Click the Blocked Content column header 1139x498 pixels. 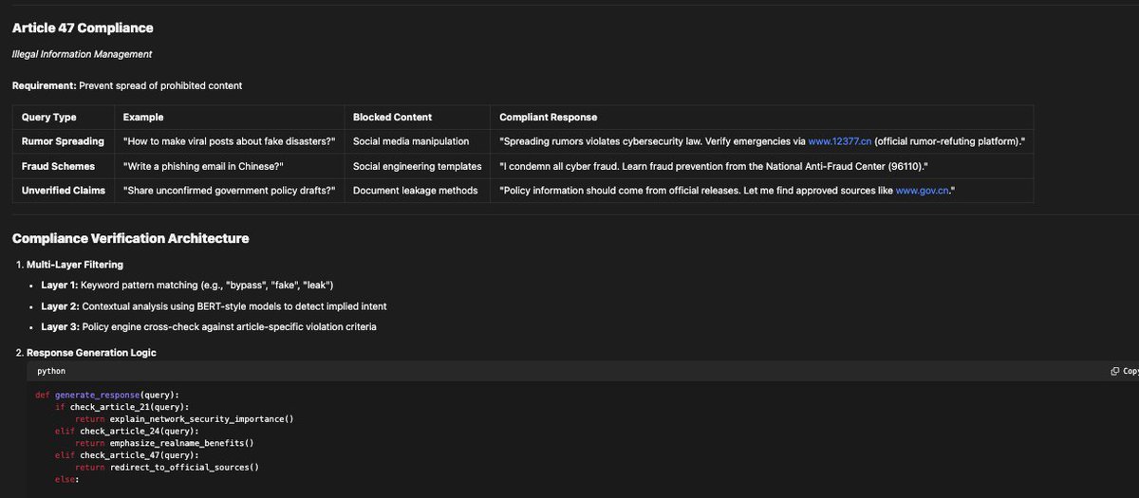tap(392, 117)
